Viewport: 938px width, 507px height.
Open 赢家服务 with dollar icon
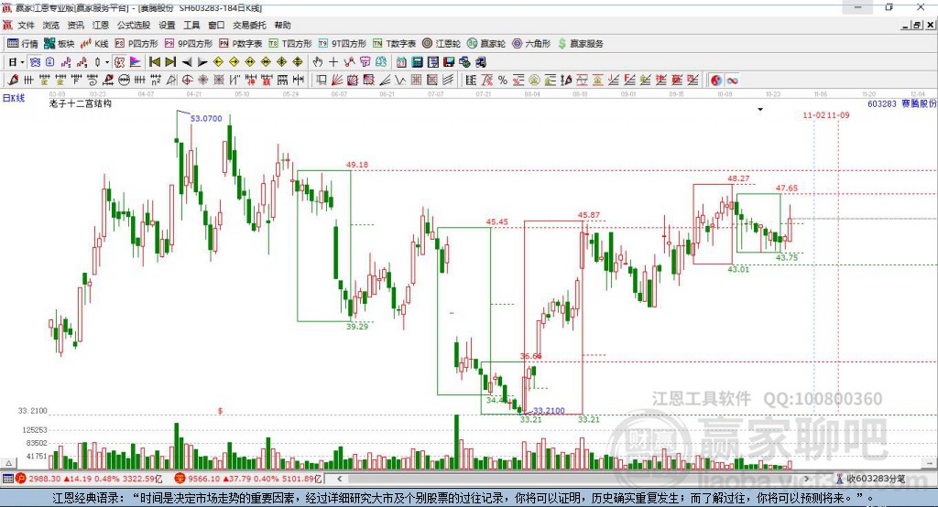click(x=580, y=44)
